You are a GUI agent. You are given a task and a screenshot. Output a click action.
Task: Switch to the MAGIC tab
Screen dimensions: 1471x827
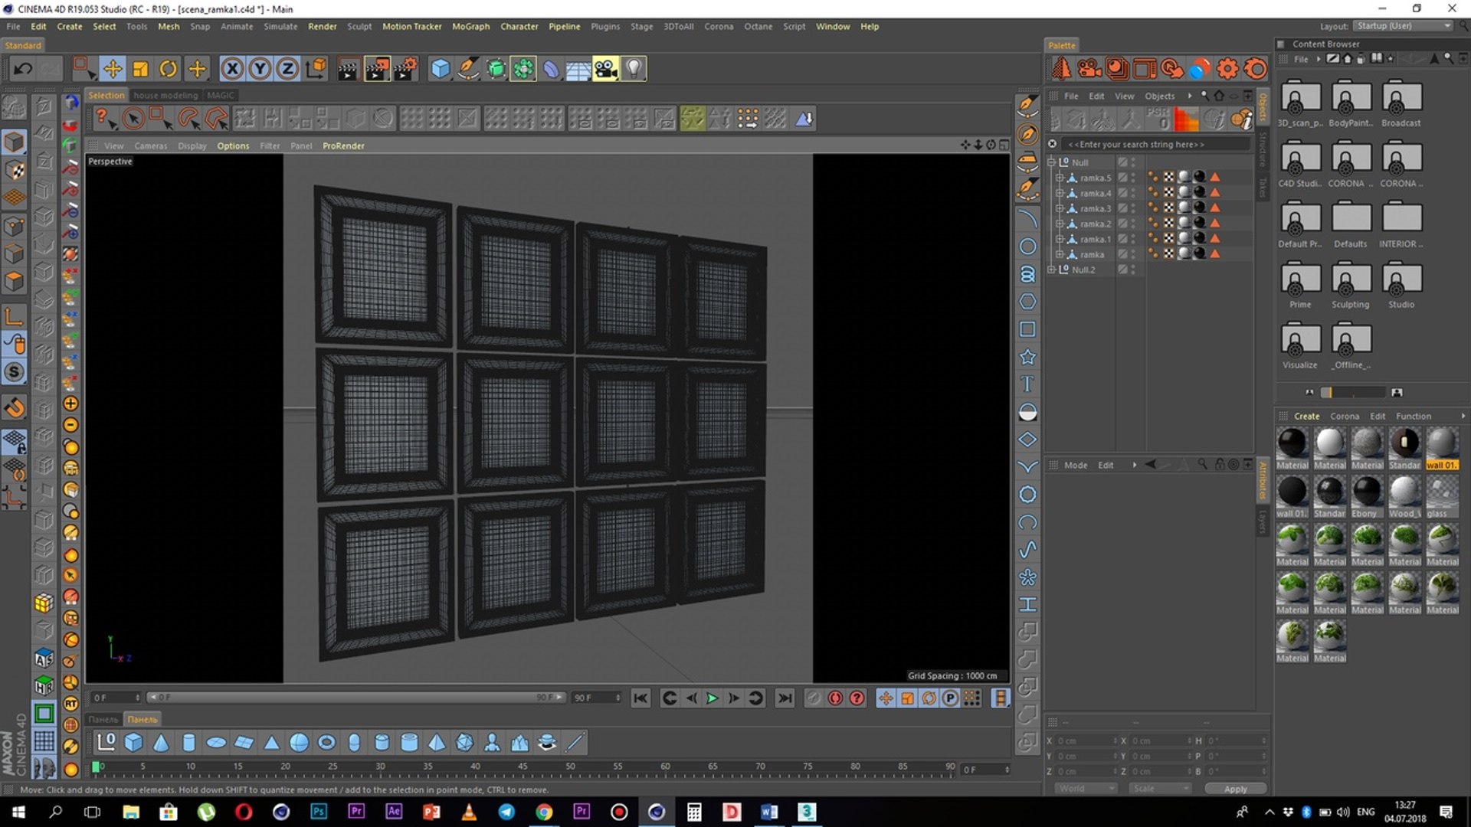click(x=221, y=95)
